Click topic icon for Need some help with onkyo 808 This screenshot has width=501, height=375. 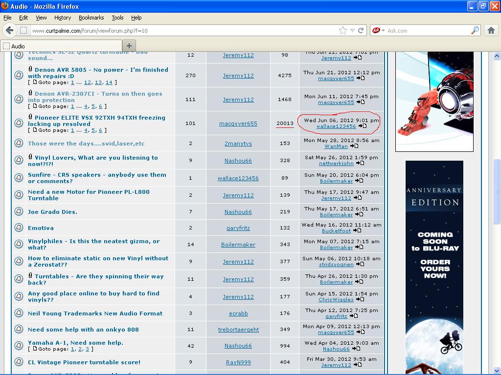click(x=19, y=329)
